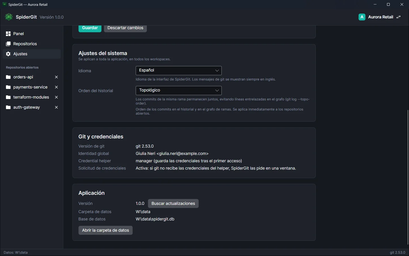Click the W:\data\spidergit.db path
409x256 pixels.
155,219
